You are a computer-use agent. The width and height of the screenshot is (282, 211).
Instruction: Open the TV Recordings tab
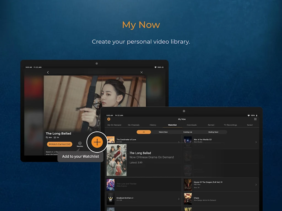[x=230, y=125]
